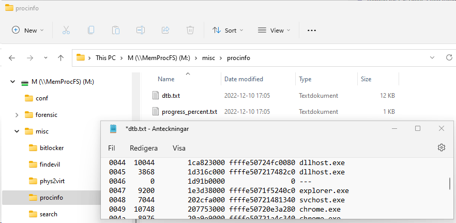This screenshot has width=456, height=223.
Task: Click the Paste clipboard icon
Action: (x=116, y=31)
